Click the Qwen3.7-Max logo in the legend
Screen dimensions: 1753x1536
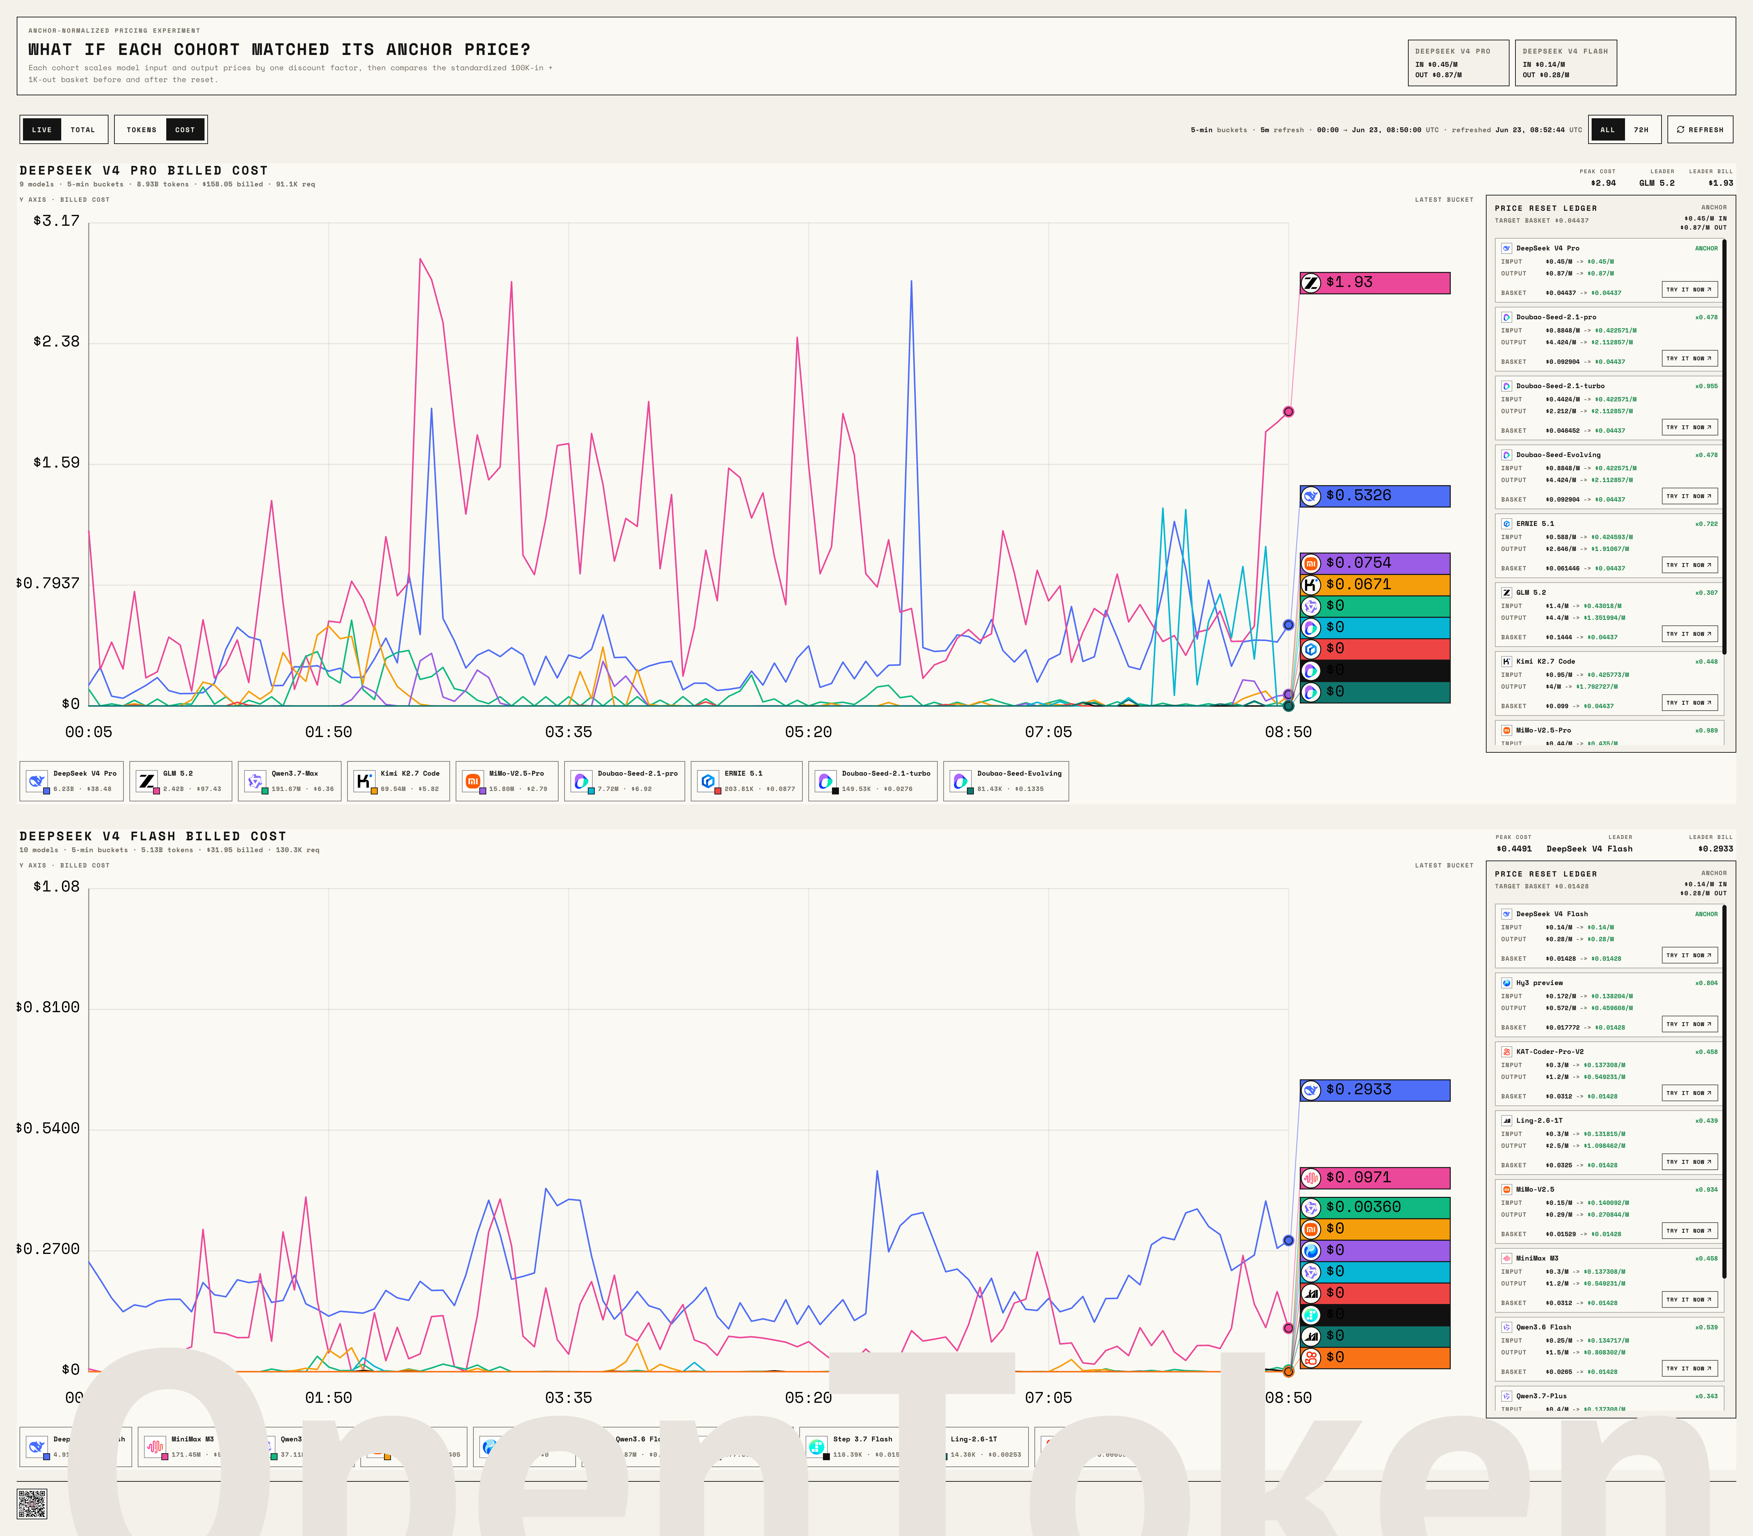click(x=255, y=781)
